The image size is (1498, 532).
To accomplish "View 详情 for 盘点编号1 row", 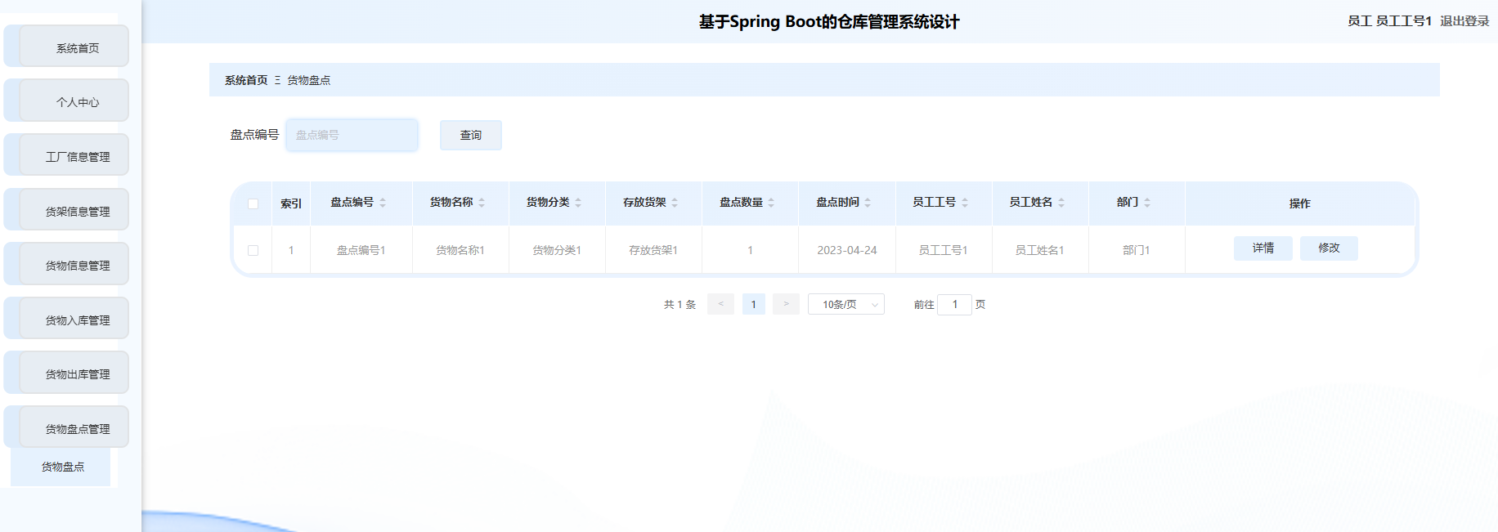I will coord(1263,248).
